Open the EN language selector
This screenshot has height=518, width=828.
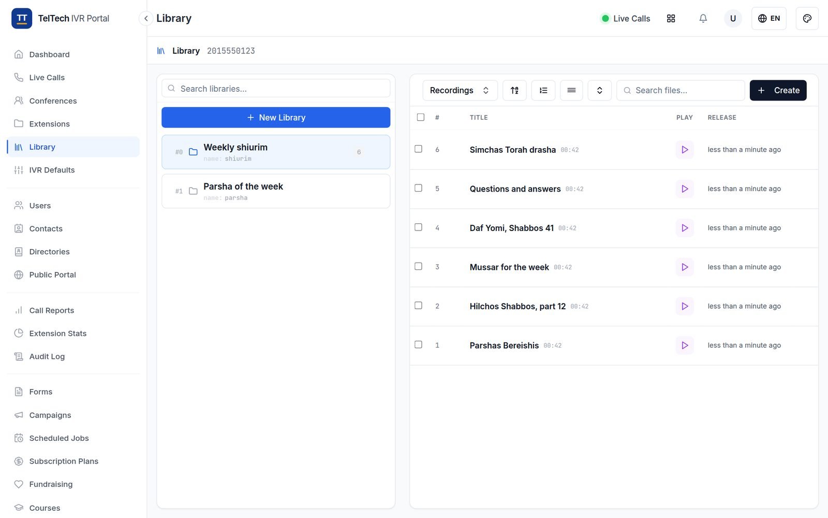point(768,19)
